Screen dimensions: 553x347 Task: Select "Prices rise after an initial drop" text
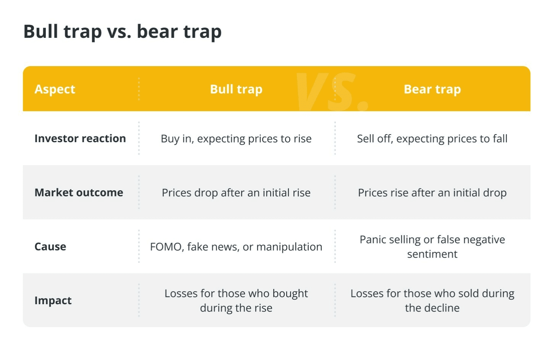pyautogui.click(x=432, y=193)
